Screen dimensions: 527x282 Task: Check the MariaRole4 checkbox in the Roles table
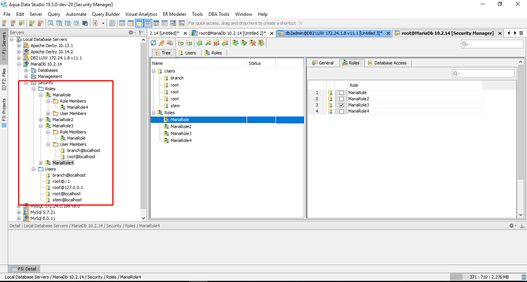pos(341,111)
